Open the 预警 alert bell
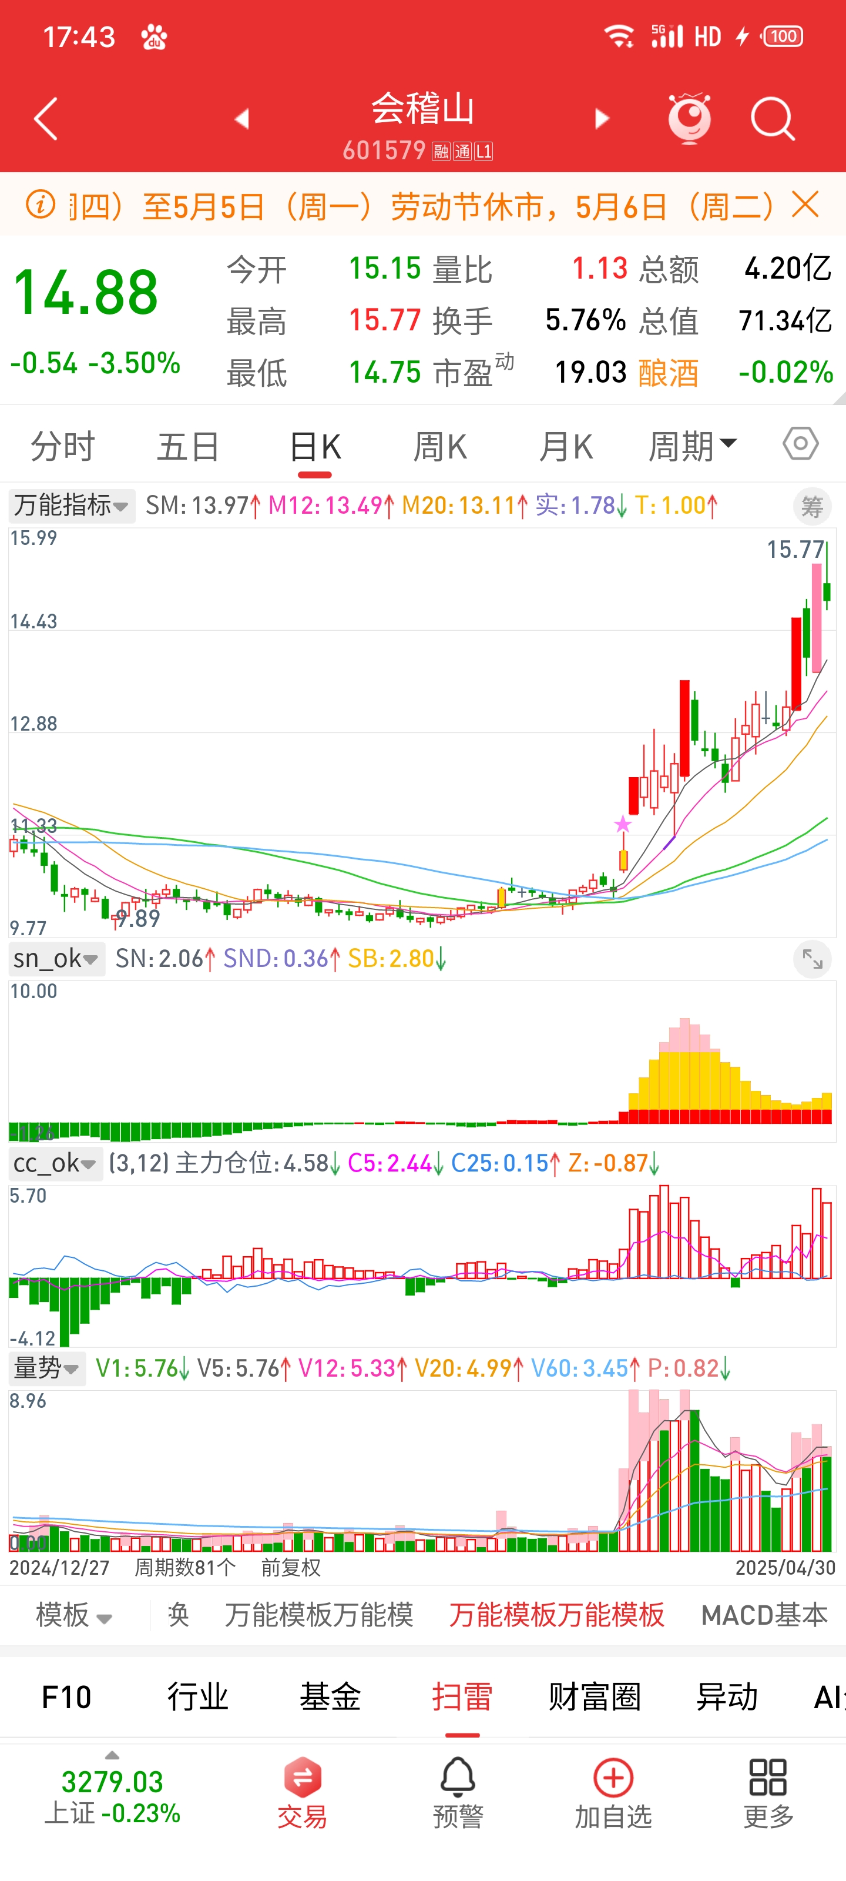 (x=458, y=1778)
